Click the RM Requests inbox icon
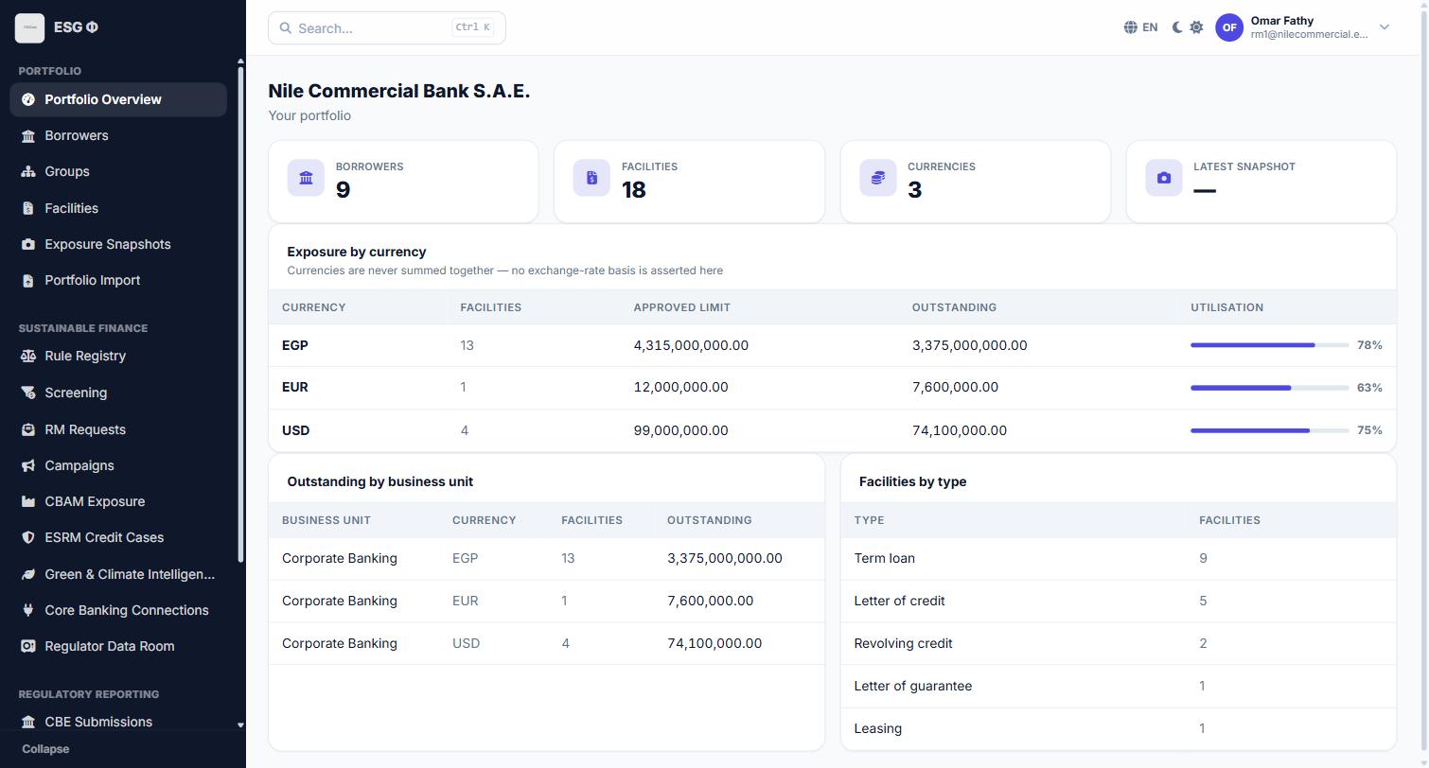Viewport: 1429px width, 768px height. click(28, 429)
